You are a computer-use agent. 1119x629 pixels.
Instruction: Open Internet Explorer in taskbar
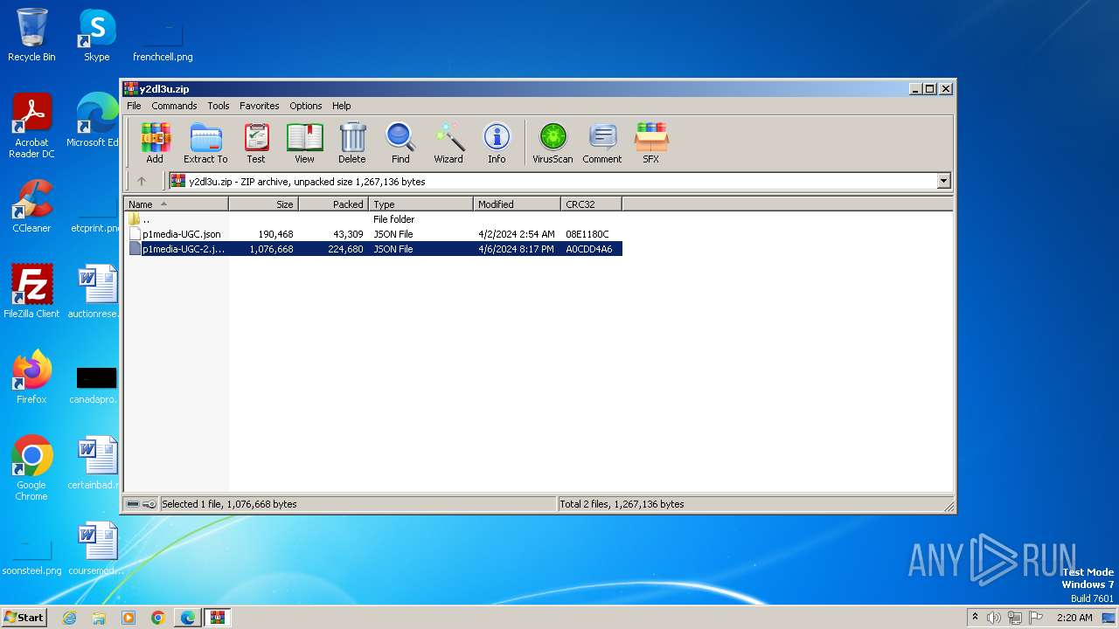(x=69, y=618)
